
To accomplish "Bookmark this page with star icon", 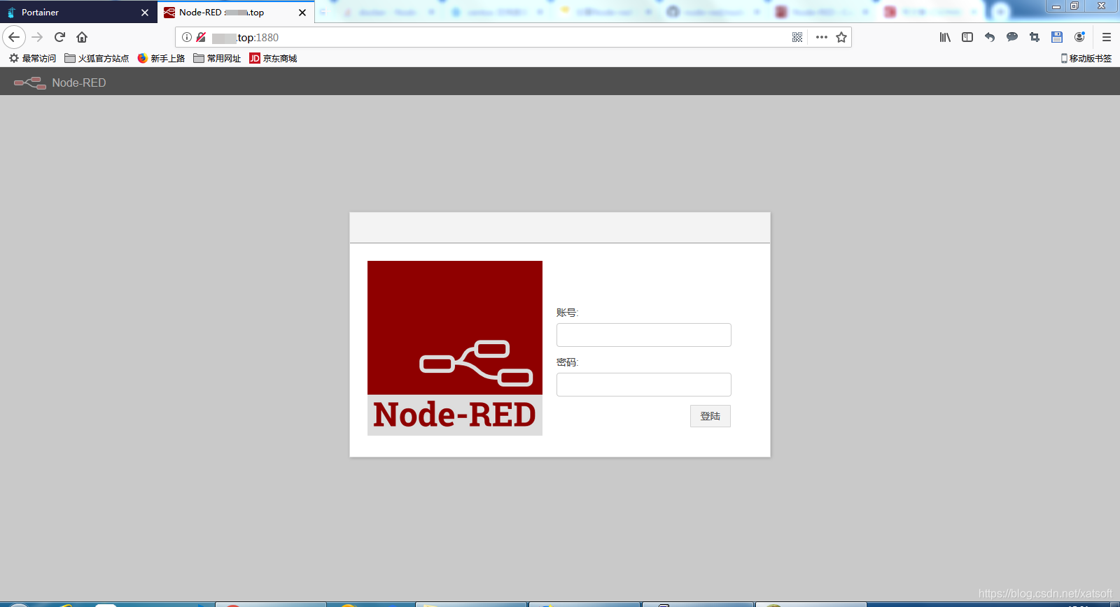I will click(x=841, y=37).
